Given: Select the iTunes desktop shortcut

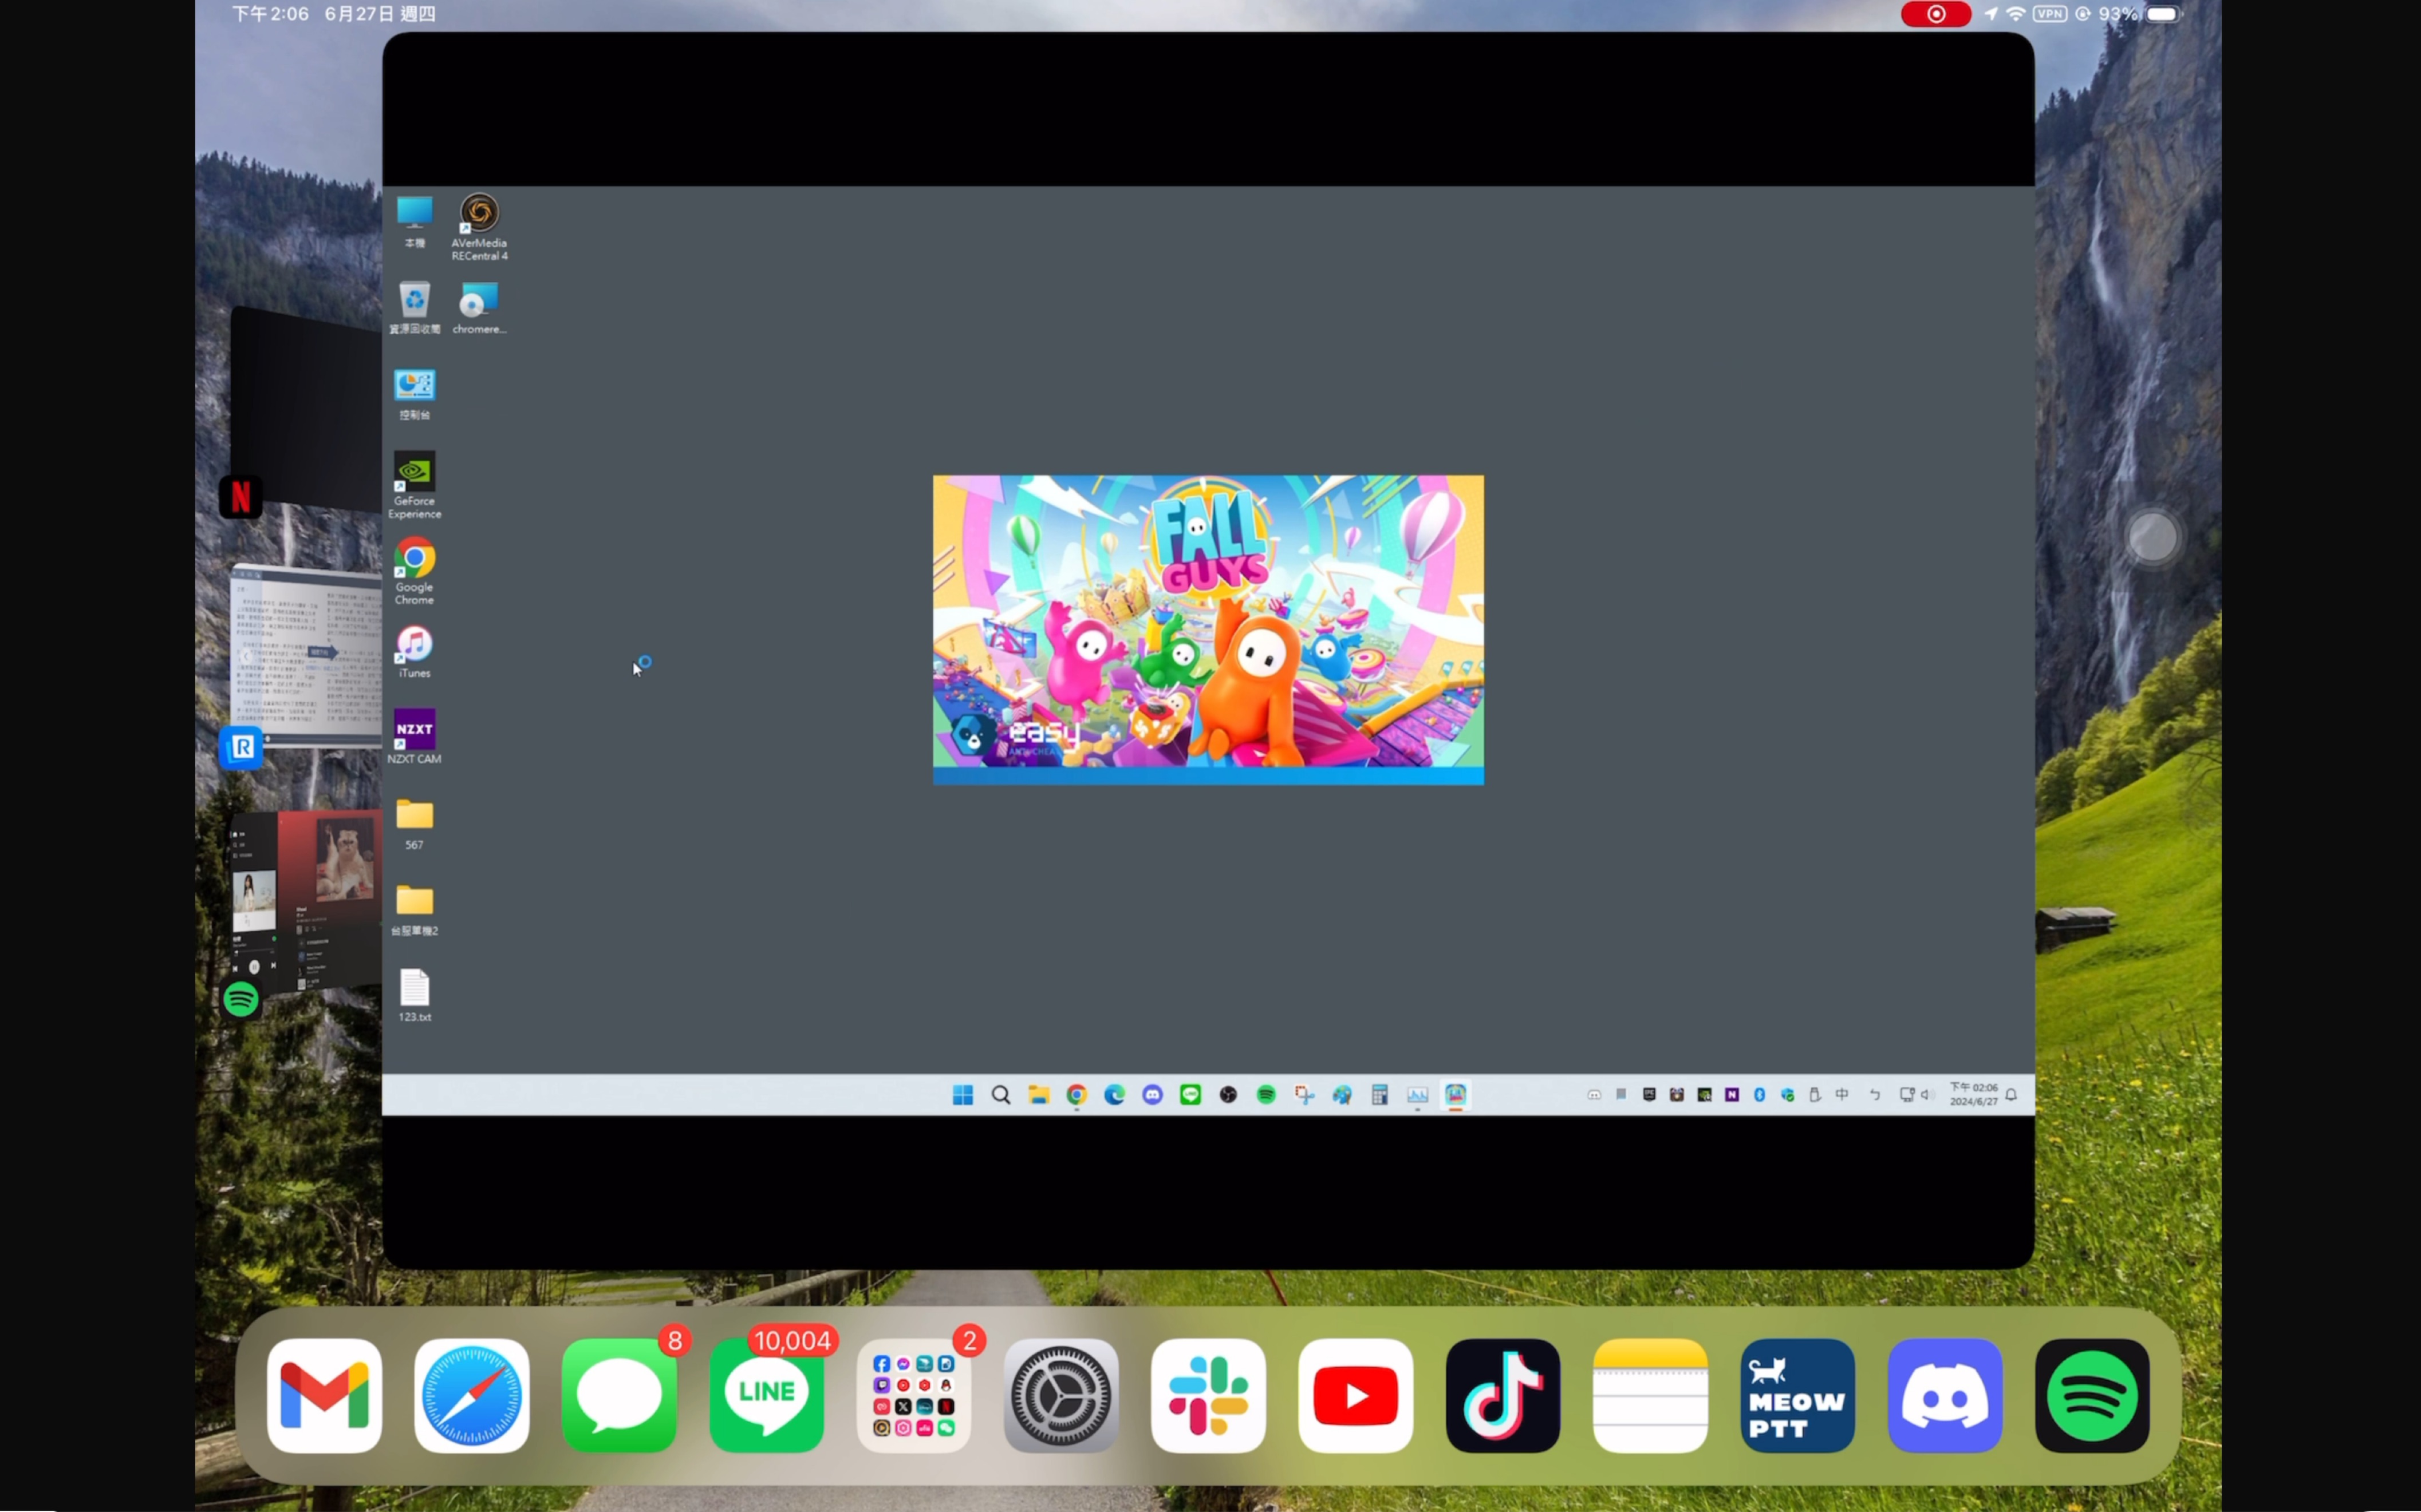Looking at the screenshot, I should point(414,652).
